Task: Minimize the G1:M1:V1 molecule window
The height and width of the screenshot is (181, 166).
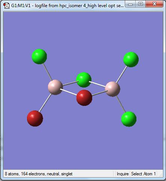Action: pos(130,4)
